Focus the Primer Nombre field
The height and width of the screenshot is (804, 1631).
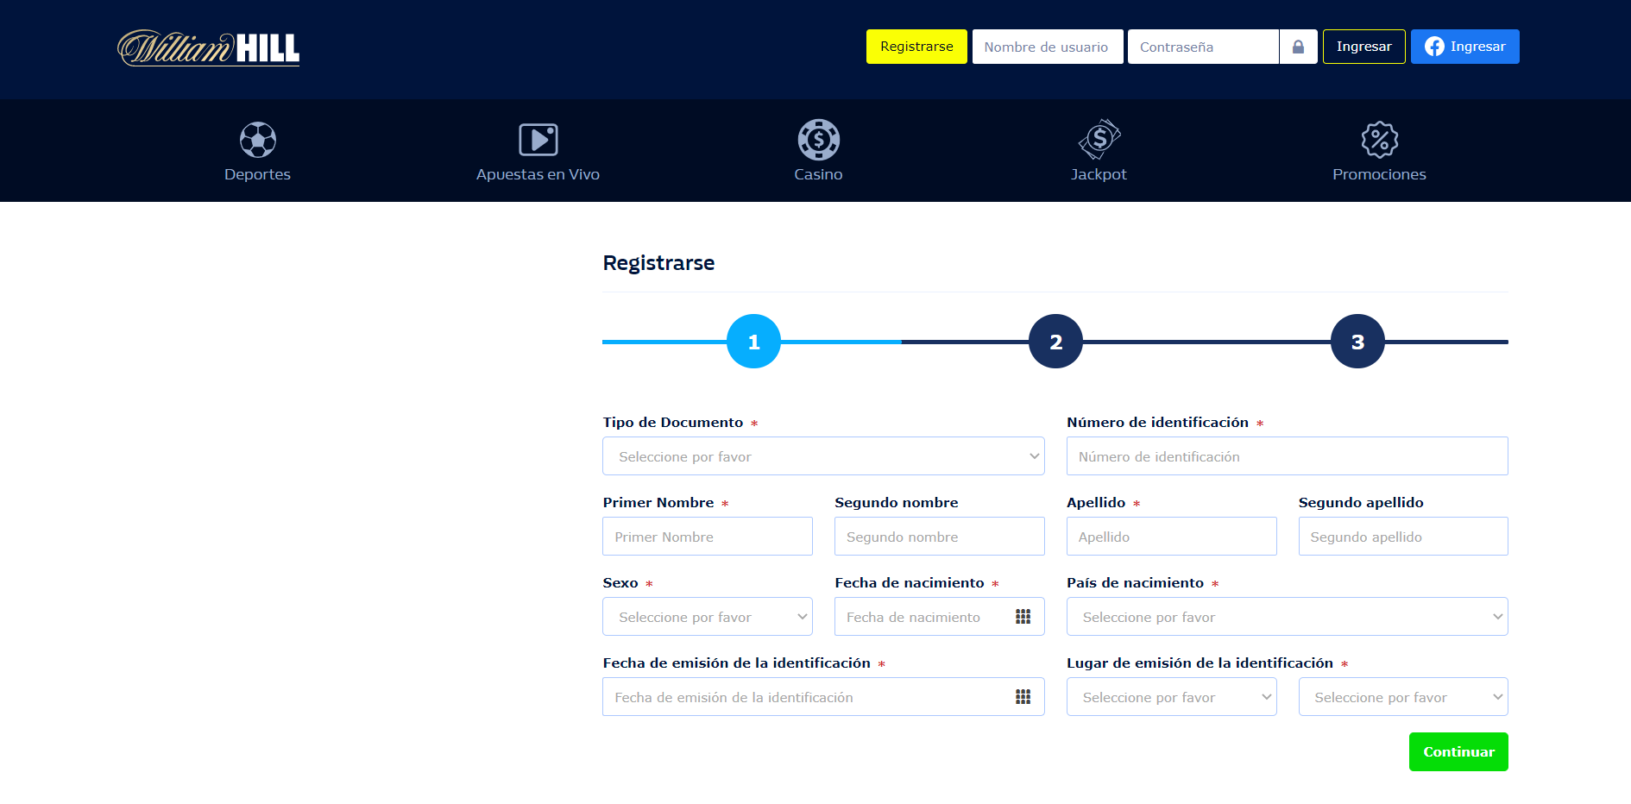(708, 537)
